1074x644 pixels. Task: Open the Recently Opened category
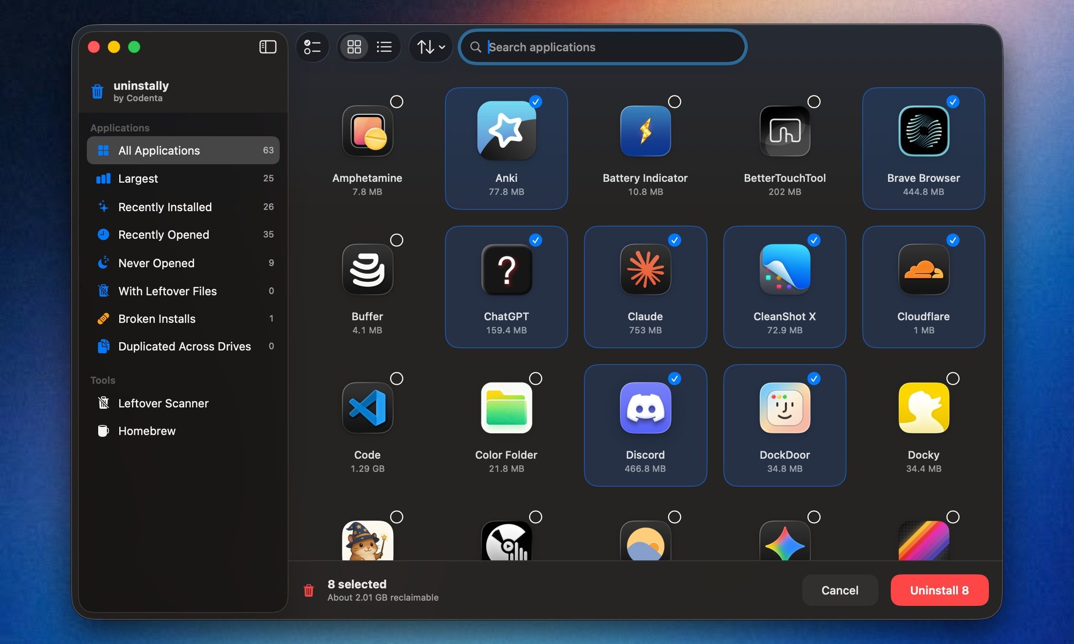[183, 234]
